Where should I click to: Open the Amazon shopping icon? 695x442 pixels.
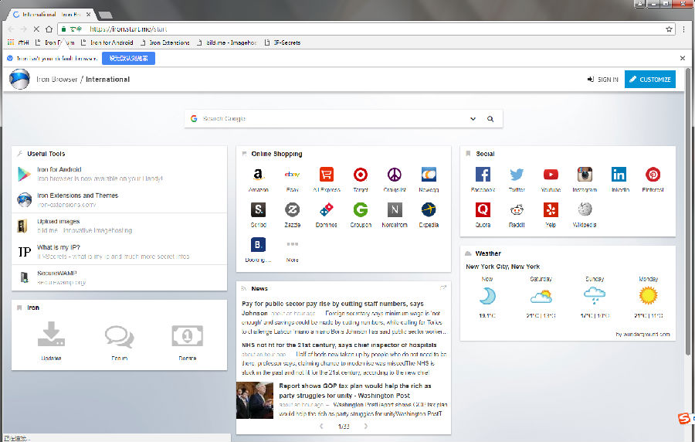tap(257, 175)
